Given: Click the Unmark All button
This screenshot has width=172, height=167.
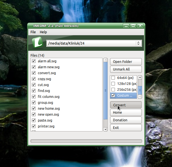Looking at the screenshot, I should (x=126, y=69).
